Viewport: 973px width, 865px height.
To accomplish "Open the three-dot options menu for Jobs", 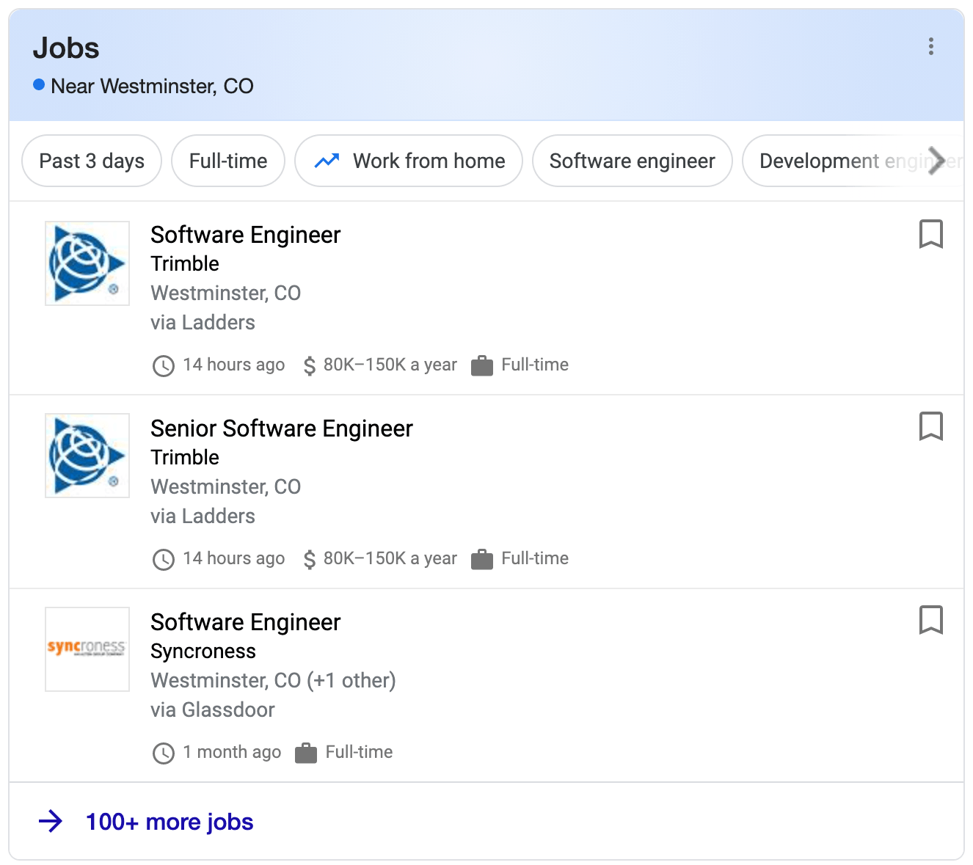I will 930,47.
